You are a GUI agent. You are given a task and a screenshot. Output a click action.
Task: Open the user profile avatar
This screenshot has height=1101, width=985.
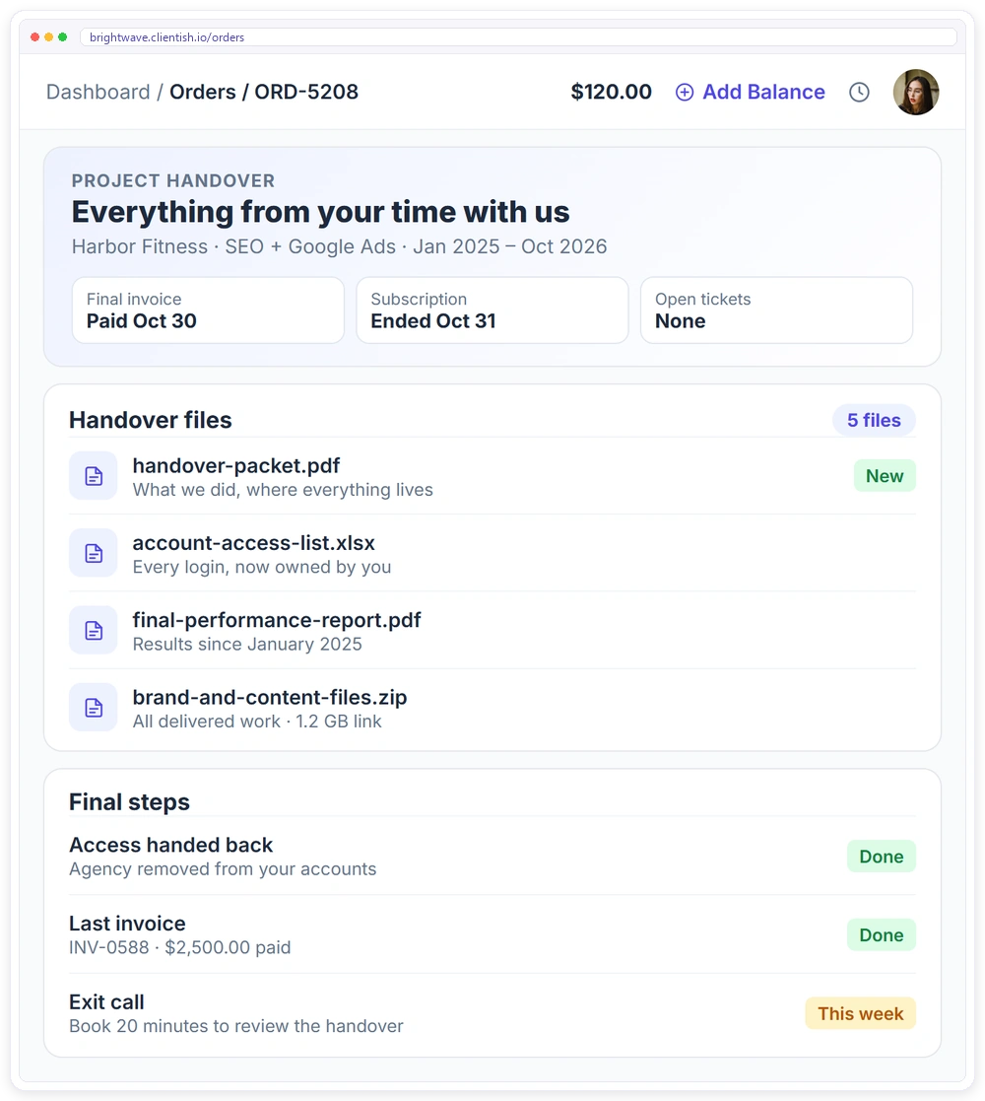pyautogui.click(x=915, y=92)
